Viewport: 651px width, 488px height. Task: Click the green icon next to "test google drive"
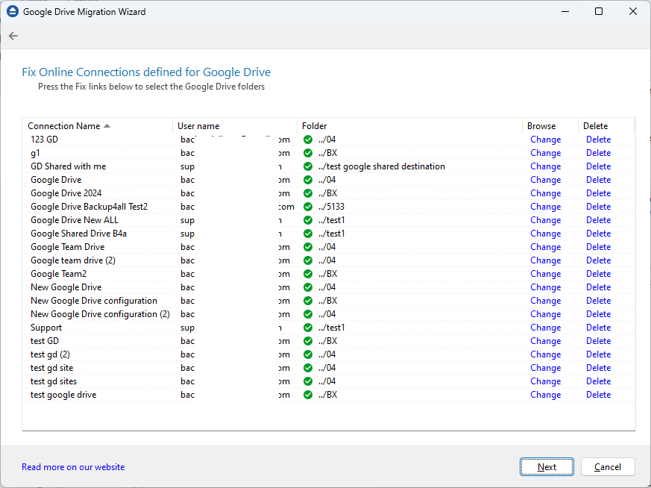307,395
